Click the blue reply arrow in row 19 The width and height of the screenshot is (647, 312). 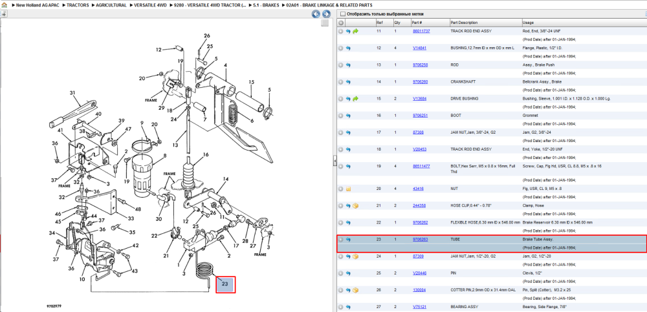click(x=348, y=166)
